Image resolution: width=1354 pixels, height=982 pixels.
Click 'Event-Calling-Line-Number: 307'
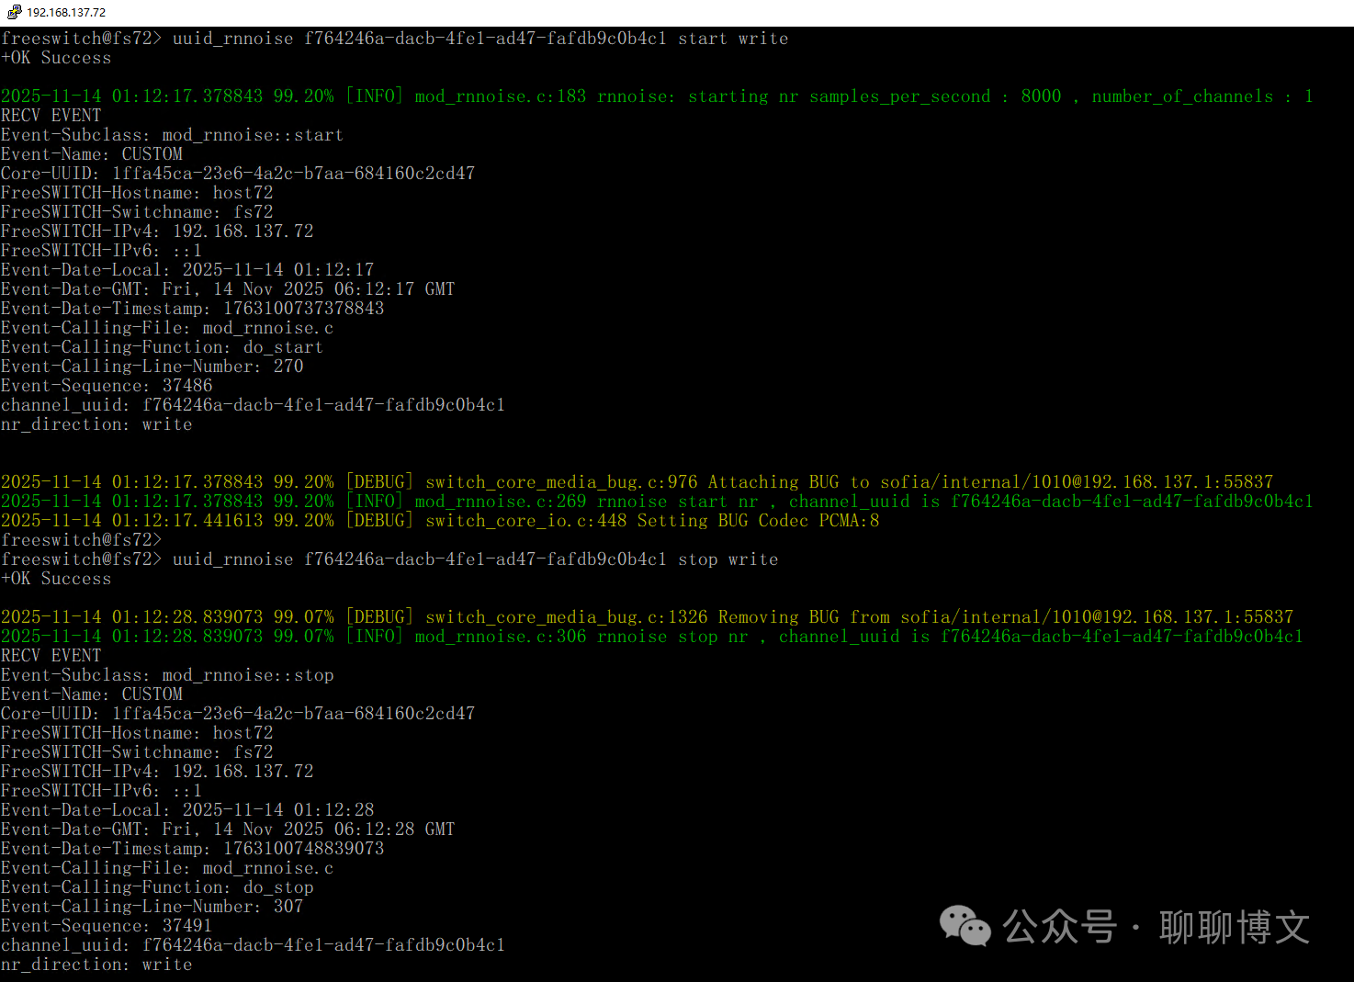click(x=152, y=907)
